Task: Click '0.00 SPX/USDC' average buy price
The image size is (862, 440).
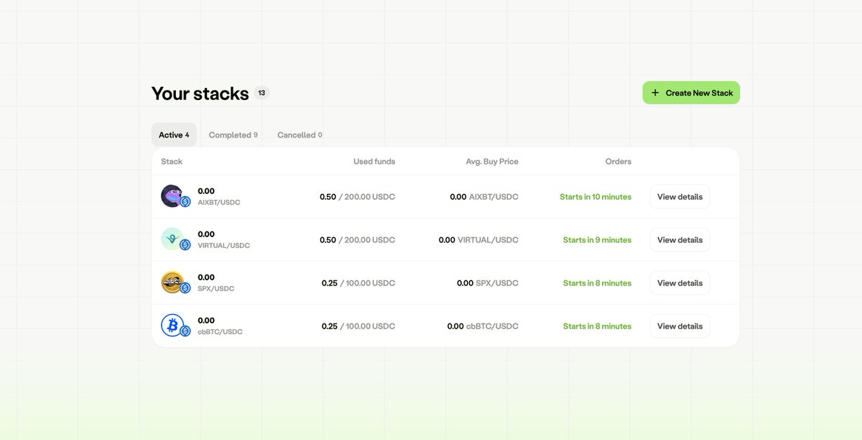Action: (x=488, y=283)
